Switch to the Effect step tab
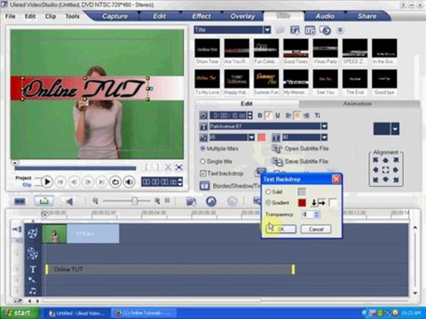This screenshot has width=426, height=319. [x=201, y=16]
